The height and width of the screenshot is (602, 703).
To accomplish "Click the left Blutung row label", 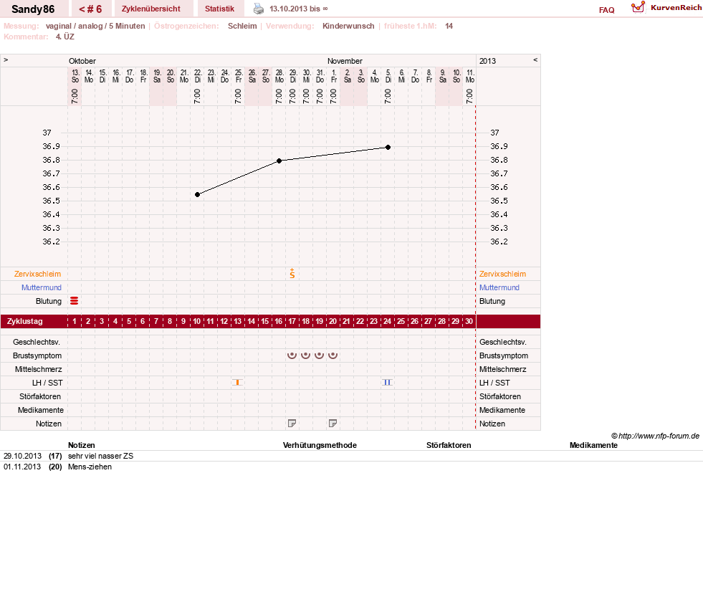I will pos(49,301).
